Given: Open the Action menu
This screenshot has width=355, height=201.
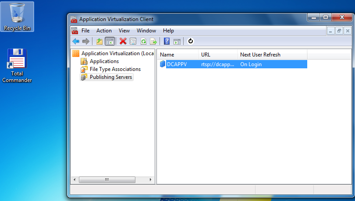Looking at the screenshot, I should coord(104,31).
